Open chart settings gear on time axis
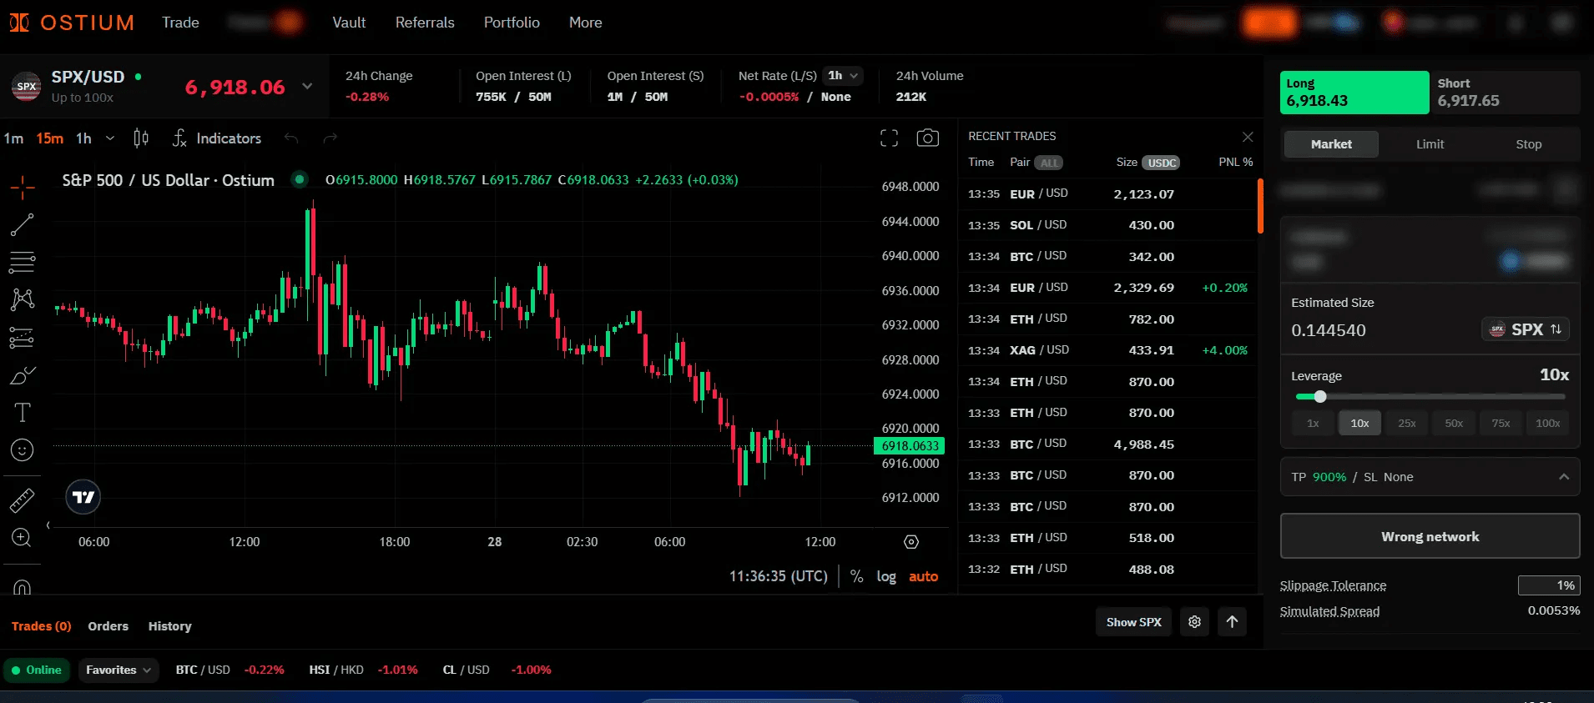The height and width of the screenshot is (703, 1594). tap(911, 542)
